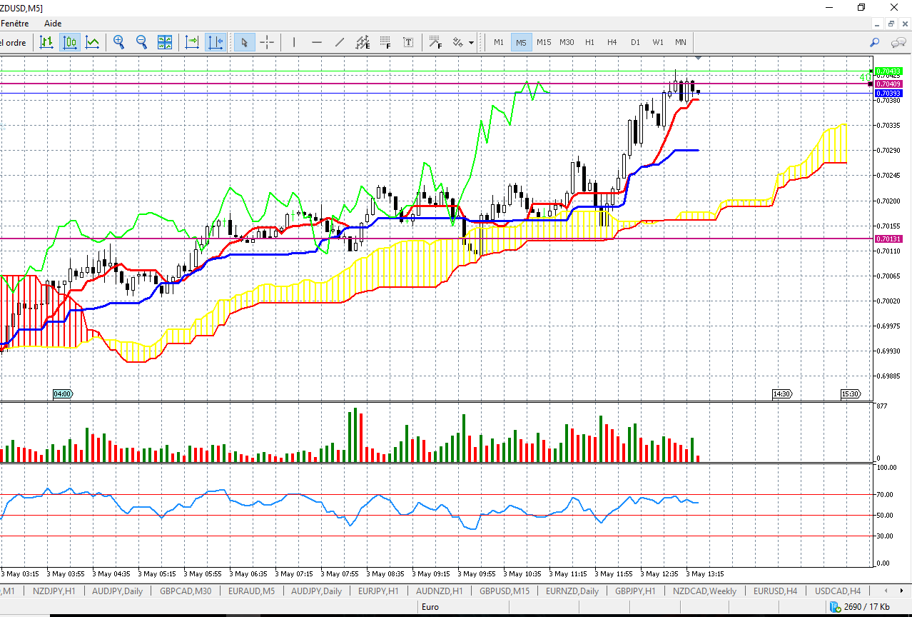
Task: Select the candlestick chart mode icon
Action: tap(70, 42)
